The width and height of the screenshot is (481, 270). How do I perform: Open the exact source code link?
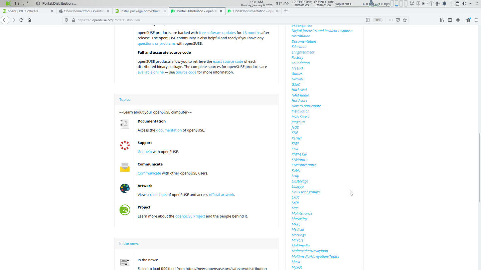[x=228, y=61]
